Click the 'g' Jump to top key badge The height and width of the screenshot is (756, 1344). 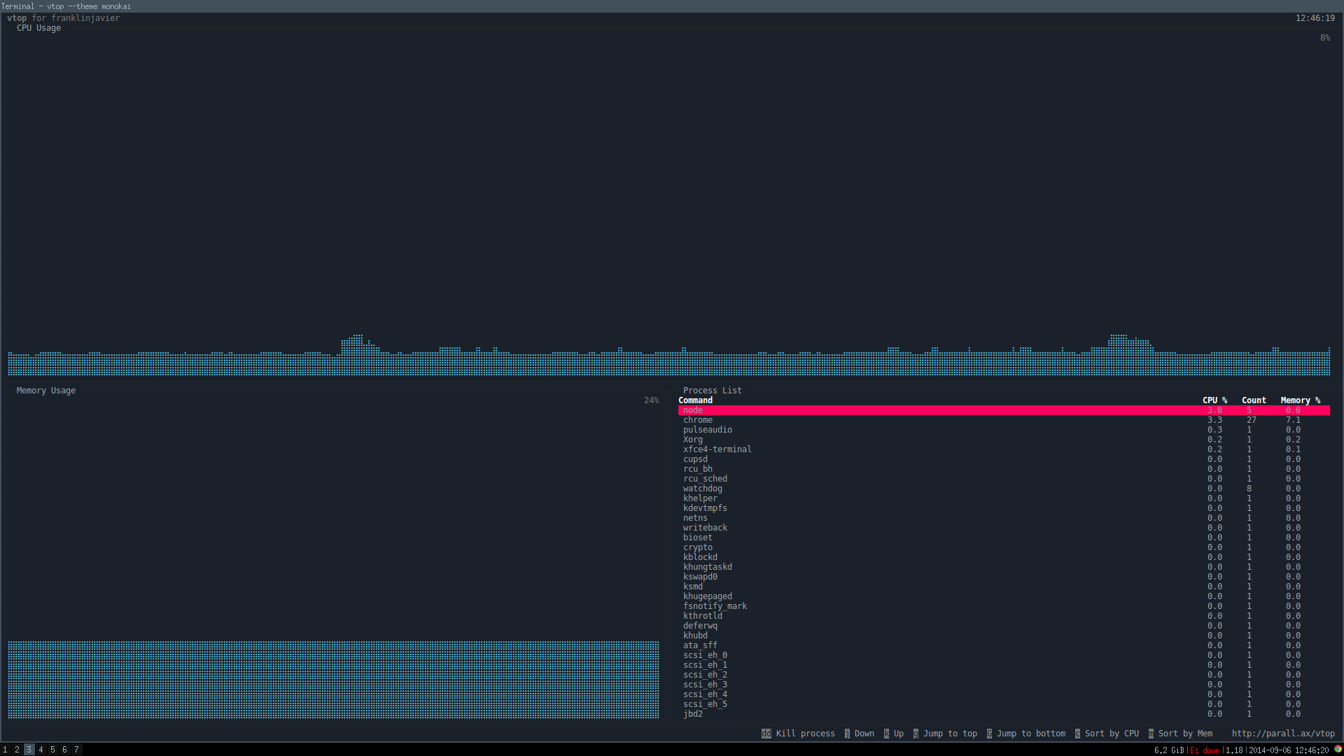point(916,734)
